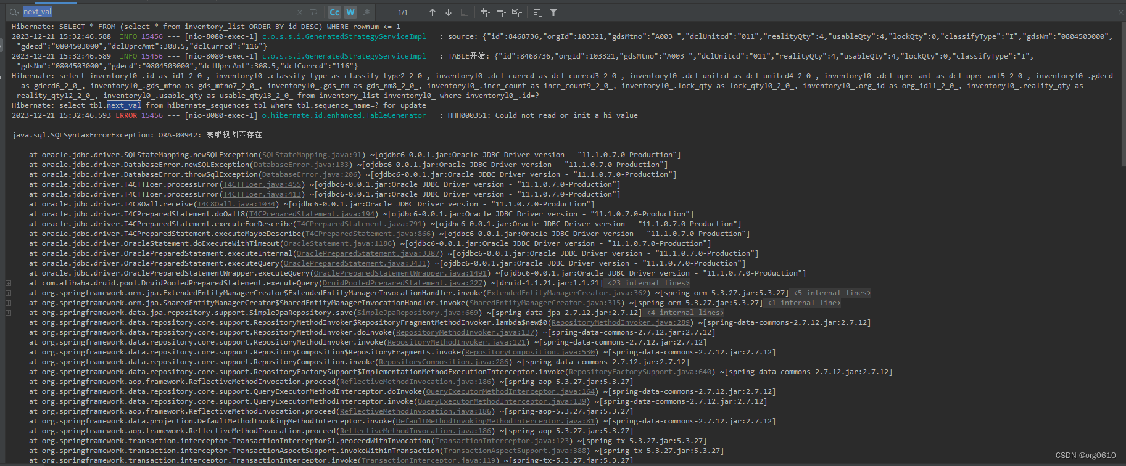Click the new line icon in the search field

313,12
